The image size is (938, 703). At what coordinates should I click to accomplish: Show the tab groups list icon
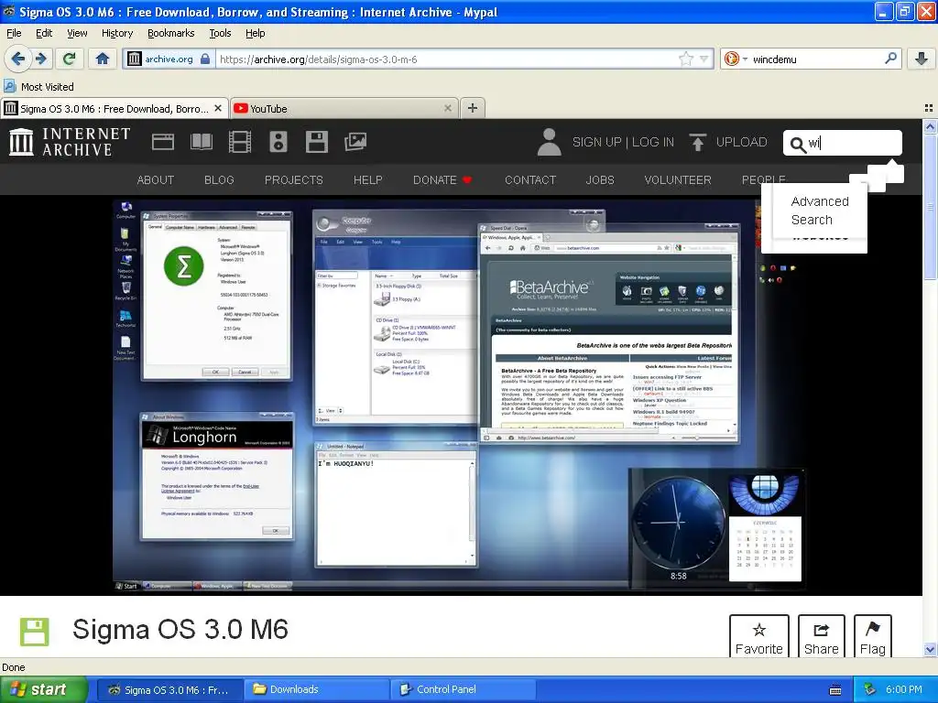click(929, 108)
